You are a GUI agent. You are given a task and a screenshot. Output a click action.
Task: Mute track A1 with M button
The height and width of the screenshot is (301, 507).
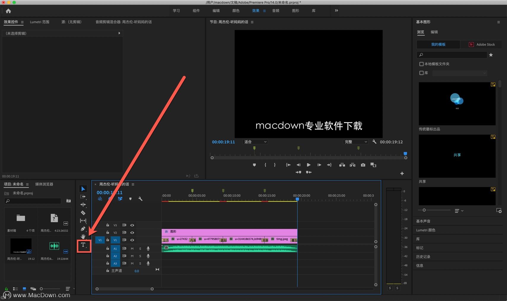[x=132, y=249]
